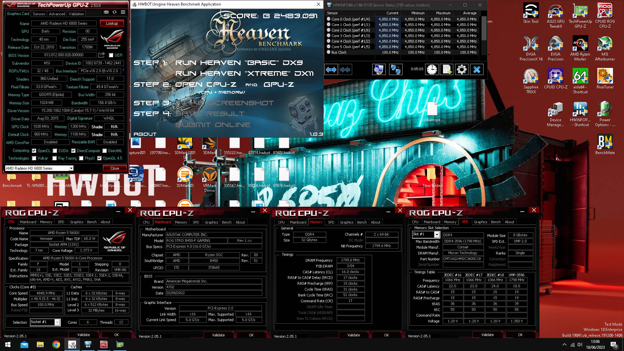Click HWiNFO collapse arrows icon

click(x=345, y=70)
